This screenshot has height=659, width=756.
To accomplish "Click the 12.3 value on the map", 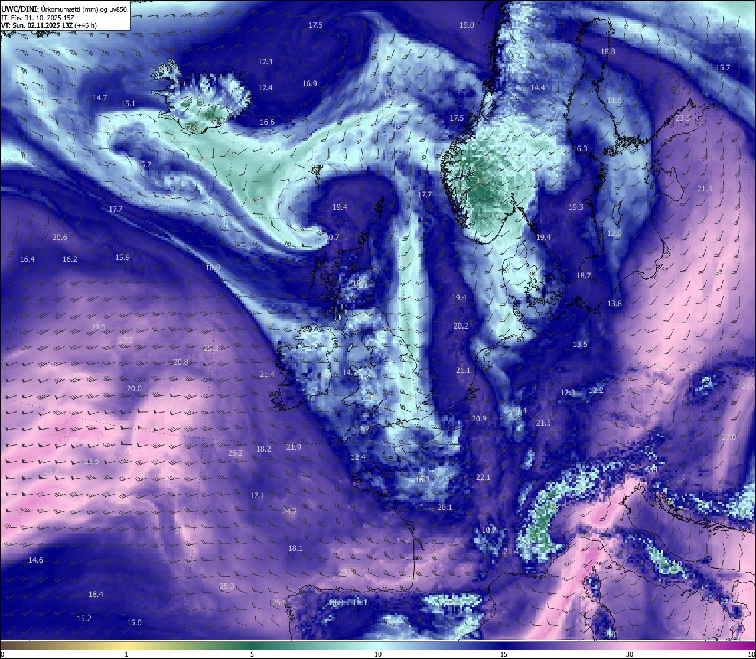I will point(568,392).
